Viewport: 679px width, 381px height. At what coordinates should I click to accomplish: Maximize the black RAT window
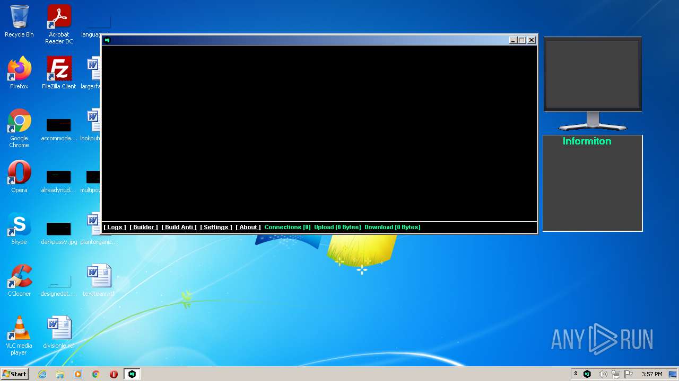[522, 40]
